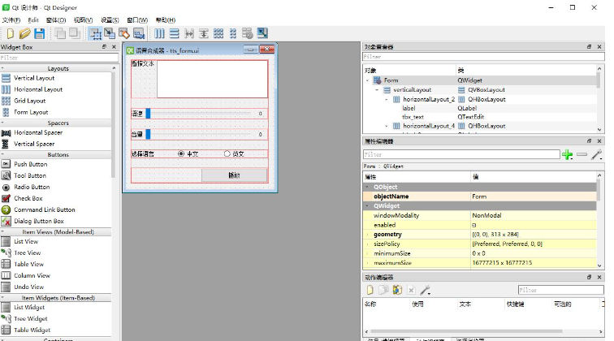614x341 pixels.
Task: Expand the sizePolicy property row
Action: 367,244
